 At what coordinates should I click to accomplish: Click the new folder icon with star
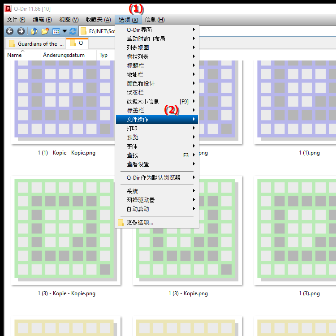click(x=45, y=31)
